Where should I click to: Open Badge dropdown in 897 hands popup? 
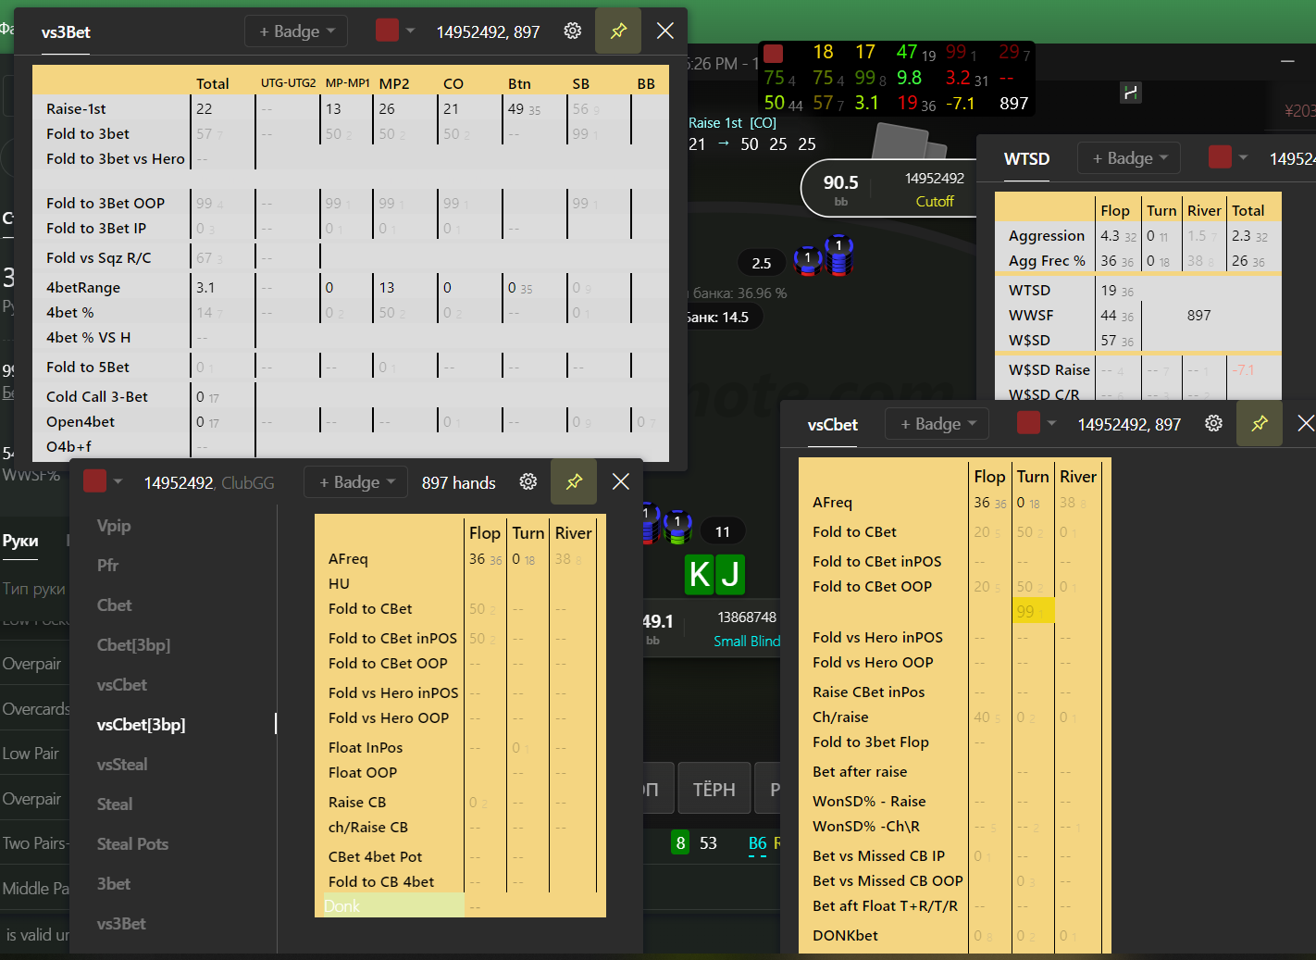[x=356, y=481]
